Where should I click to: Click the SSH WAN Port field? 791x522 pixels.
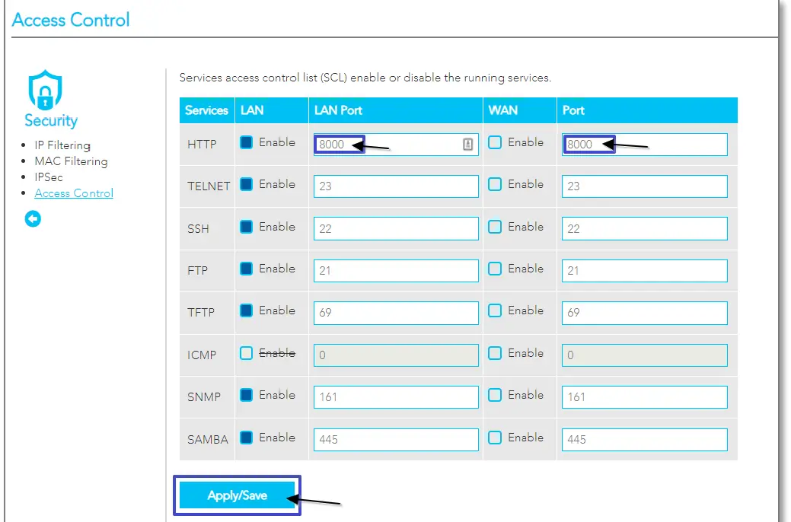click(x=645, y=228)
